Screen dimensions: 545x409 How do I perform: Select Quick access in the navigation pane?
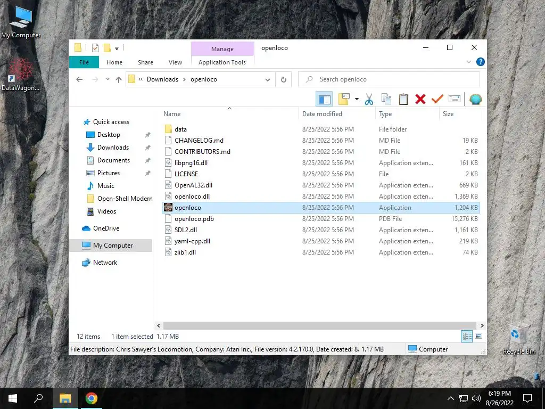111,122
